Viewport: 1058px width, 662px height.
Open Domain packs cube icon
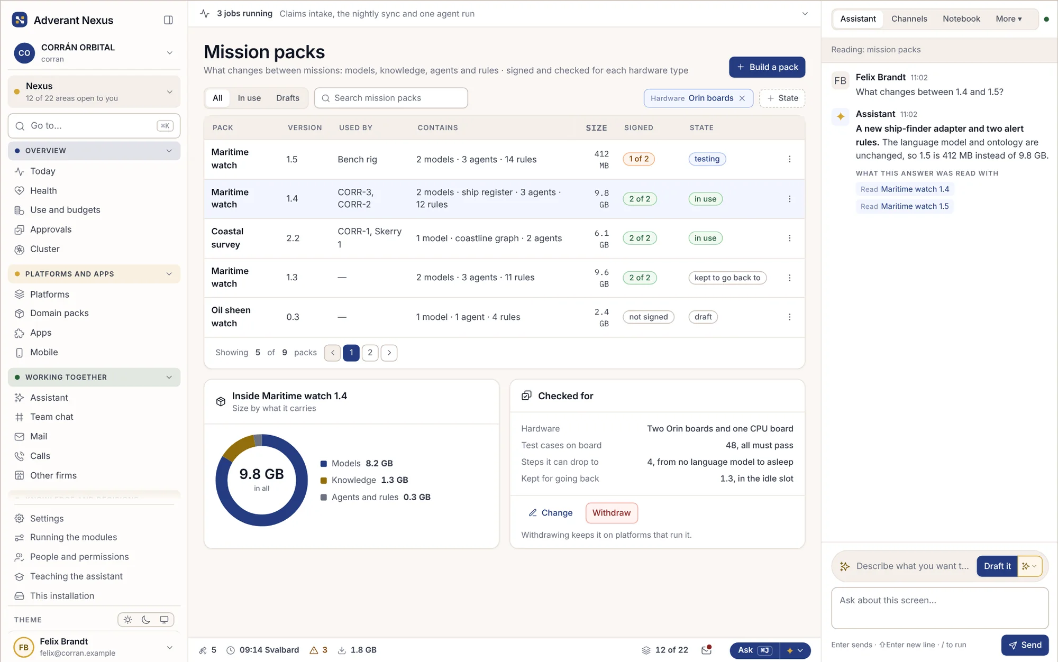tap(20, 313)
